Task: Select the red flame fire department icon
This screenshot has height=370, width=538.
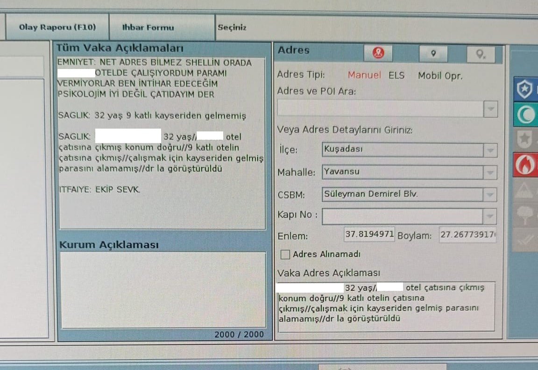Action: pyautogui.click(x=525, y=164)
